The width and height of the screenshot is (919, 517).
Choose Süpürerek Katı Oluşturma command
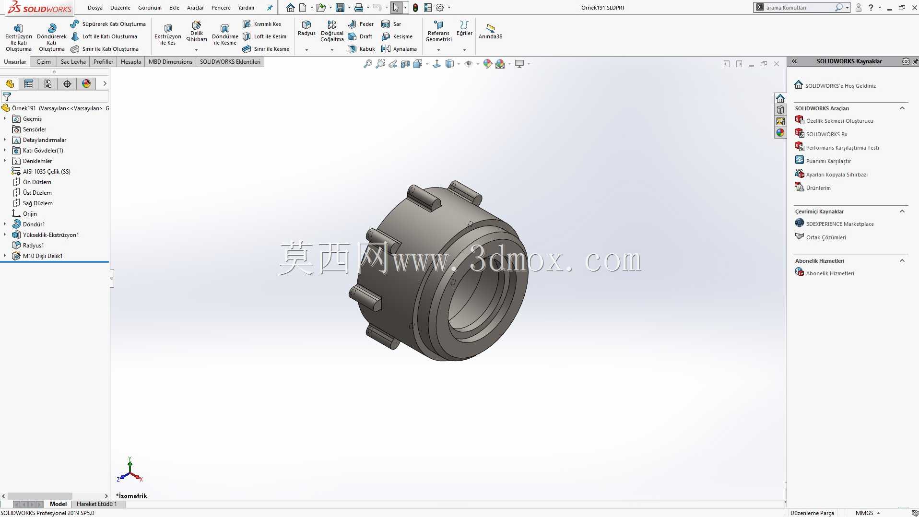click(108, 24)
